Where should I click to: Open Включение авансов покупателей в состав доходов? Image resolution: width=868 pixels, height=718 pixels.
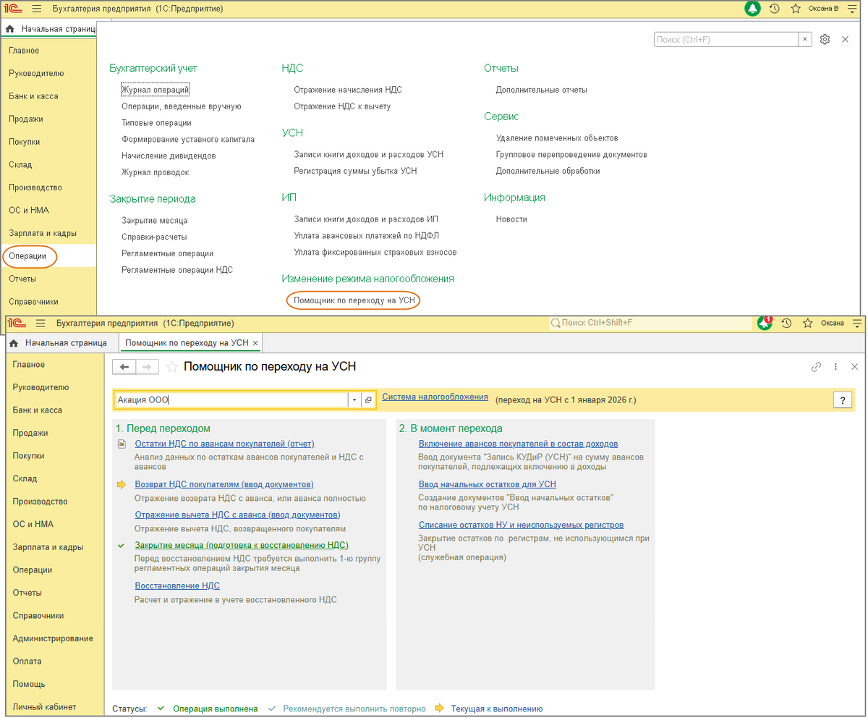[518, 444]
